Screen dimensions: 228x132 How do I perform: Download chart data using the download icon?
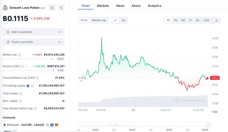[x=216, y=20]
